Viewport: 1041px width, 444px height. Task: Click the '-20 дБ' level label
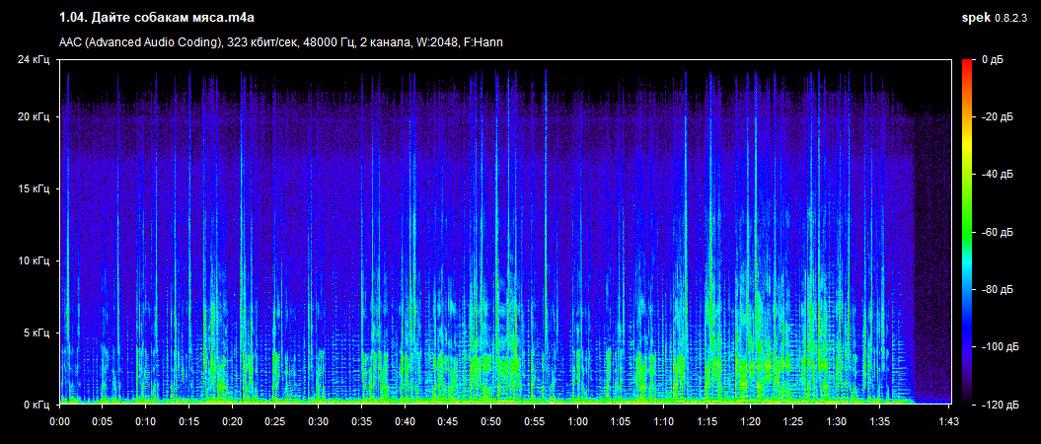(x=996, y=116)
